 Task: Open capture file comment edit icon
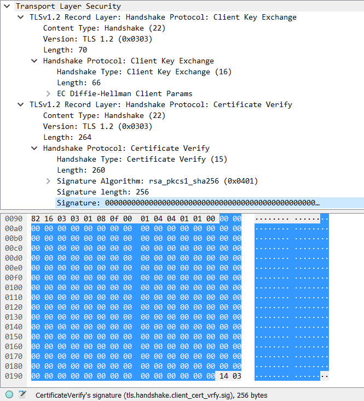[x=22, y=394]
